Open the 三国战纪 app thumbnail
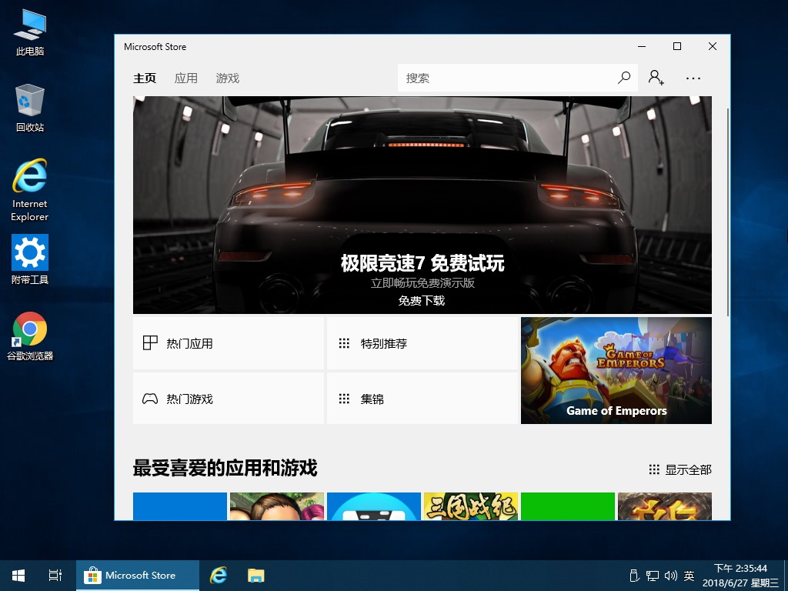 click(470, 506)
